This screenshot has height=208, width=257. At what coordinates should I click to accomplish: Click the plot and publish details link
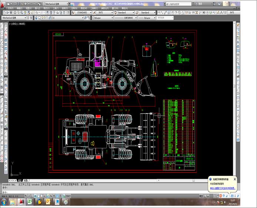pos(222,188)
